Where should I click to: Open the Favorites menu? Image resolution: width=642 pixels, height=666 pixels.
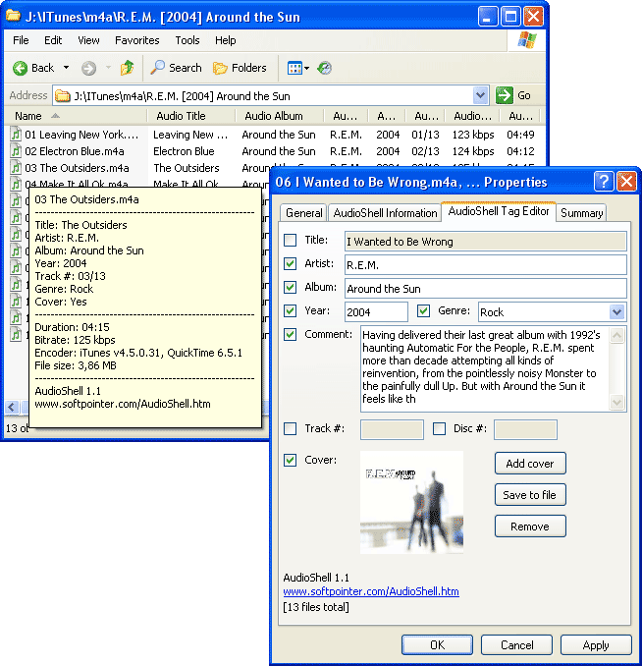pos(137,40)
